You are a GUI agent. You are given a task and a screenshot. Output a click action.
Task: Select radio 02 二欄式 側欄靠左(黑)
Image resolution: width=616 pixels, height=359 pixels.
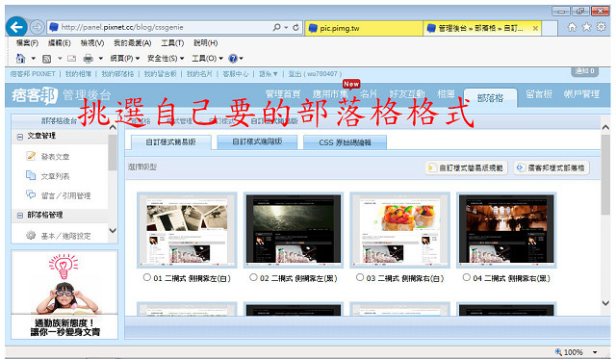click(x=253, y=277)
